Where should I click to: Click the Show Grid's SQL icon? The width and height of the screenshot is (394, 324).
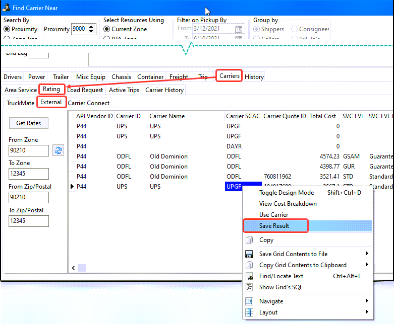tap(249, 287)
